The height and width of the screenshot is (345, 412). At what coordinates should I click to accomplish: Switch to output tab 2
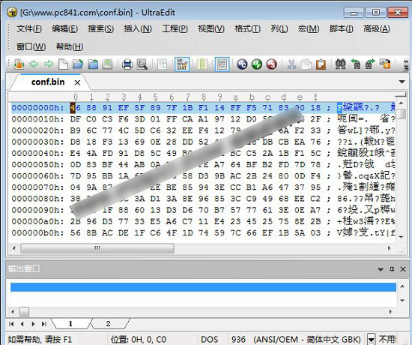point(109,324)
